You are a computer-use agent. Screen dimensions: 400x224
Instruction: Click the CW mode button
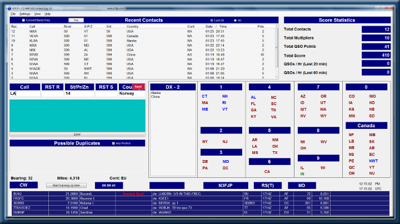click(24, 185)
